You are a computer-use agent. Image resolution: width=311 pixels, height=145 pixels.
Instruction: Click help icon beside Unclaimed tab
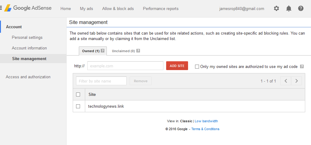(x=138, y=51)
